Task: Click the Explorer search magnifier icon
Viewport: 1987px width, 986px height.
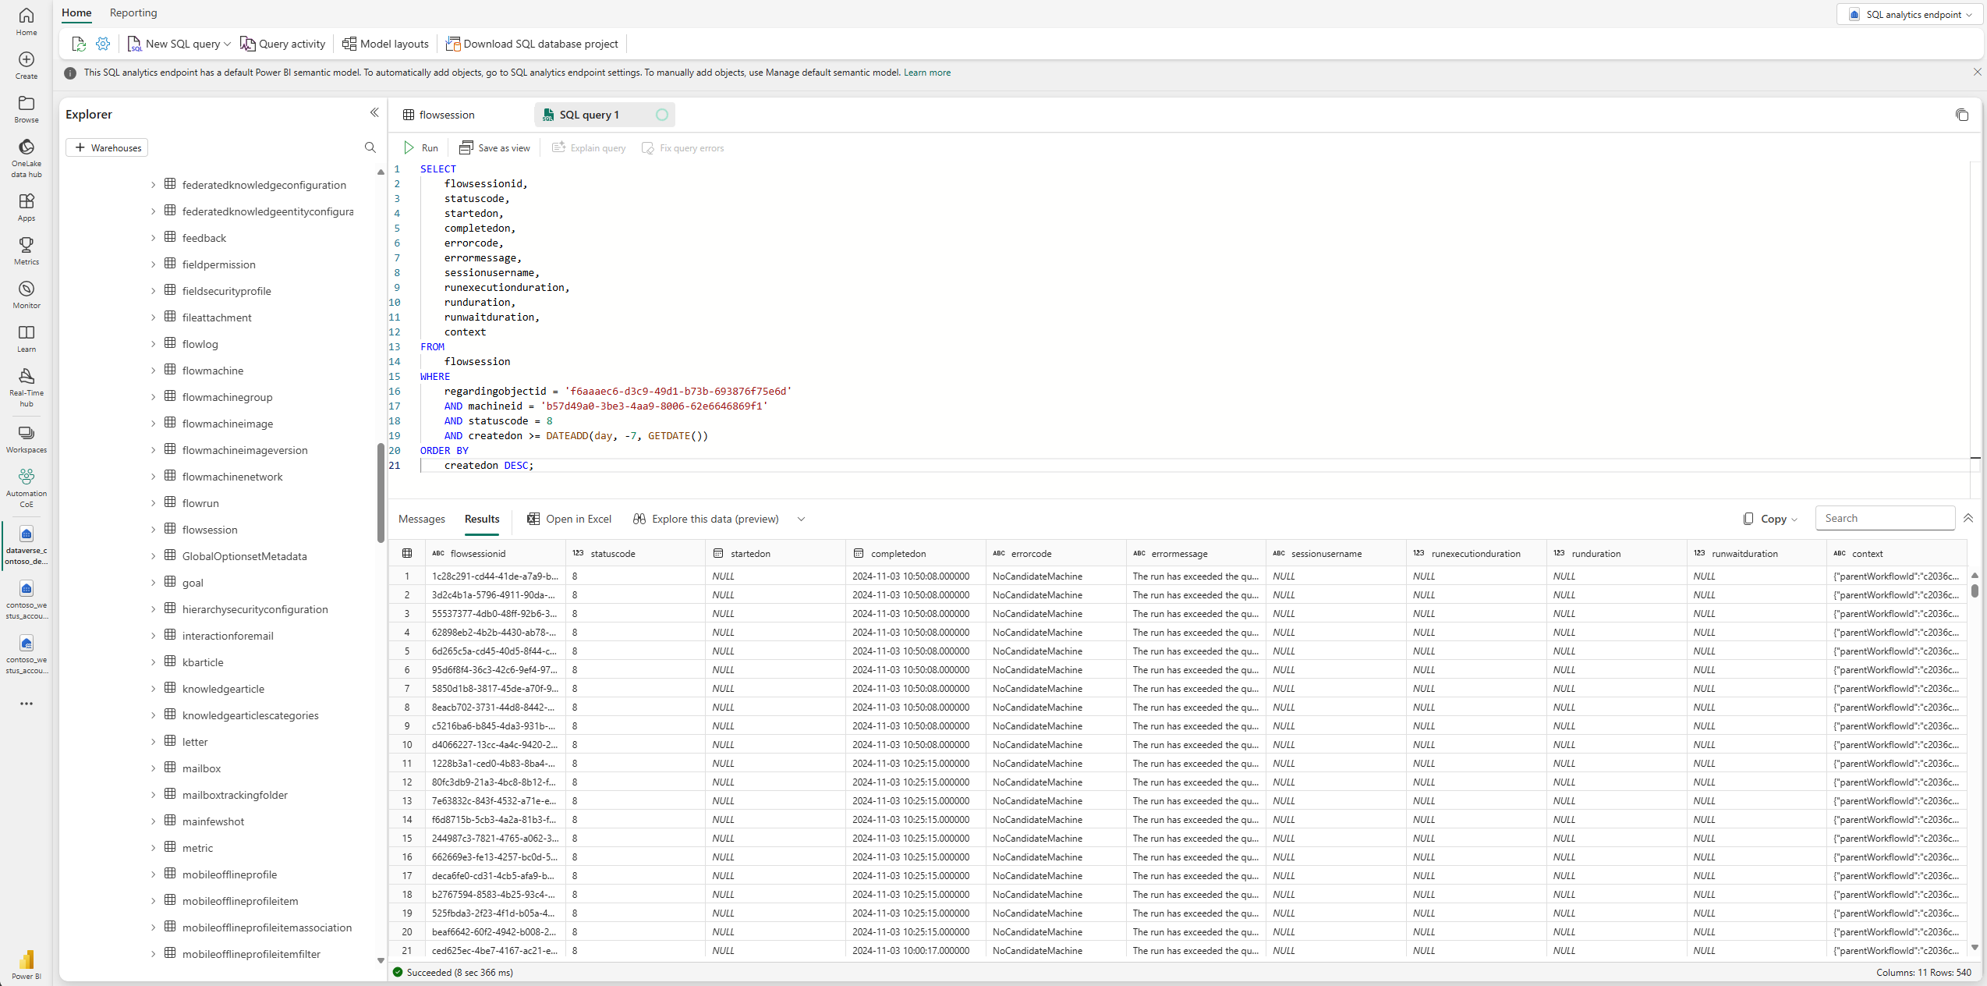Action: [370, 147]
